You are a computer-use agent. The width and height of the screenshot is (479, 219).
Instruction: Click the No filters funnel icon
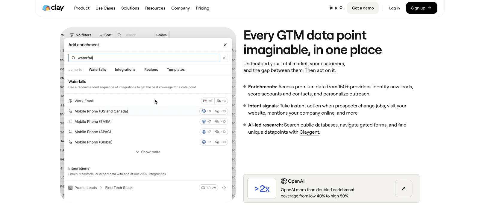click(72, 35)
